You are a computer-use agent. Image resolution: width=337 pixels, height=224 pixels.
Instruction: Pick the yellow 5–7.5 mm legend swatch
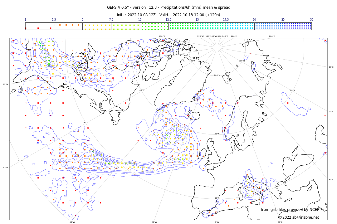[x=97, y=26]
